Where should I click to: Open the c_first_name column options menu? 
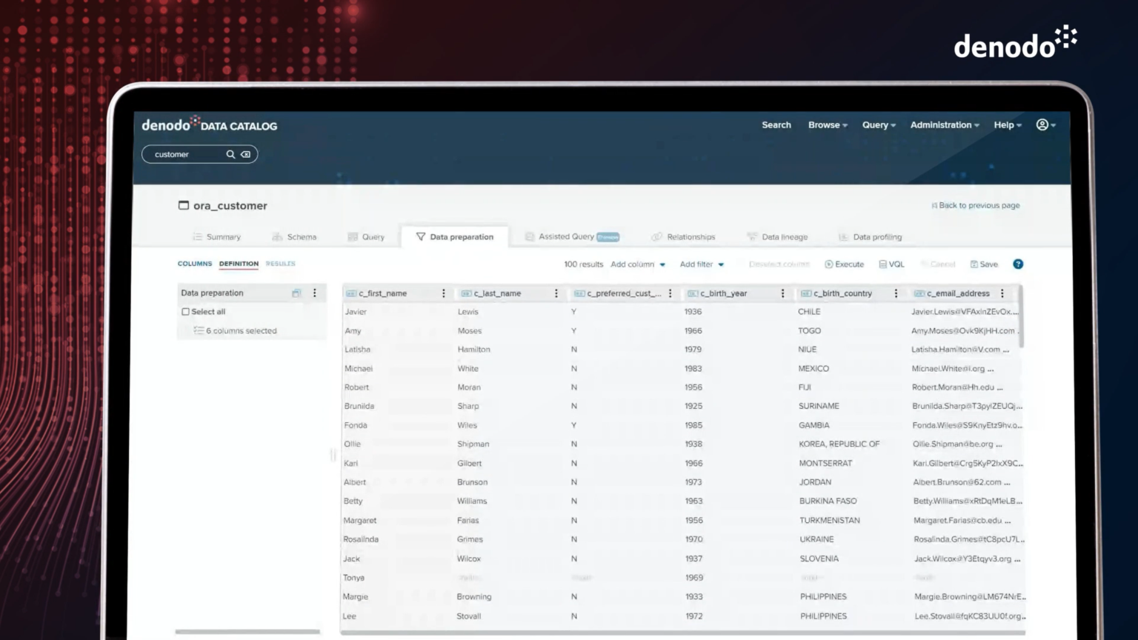442,293
